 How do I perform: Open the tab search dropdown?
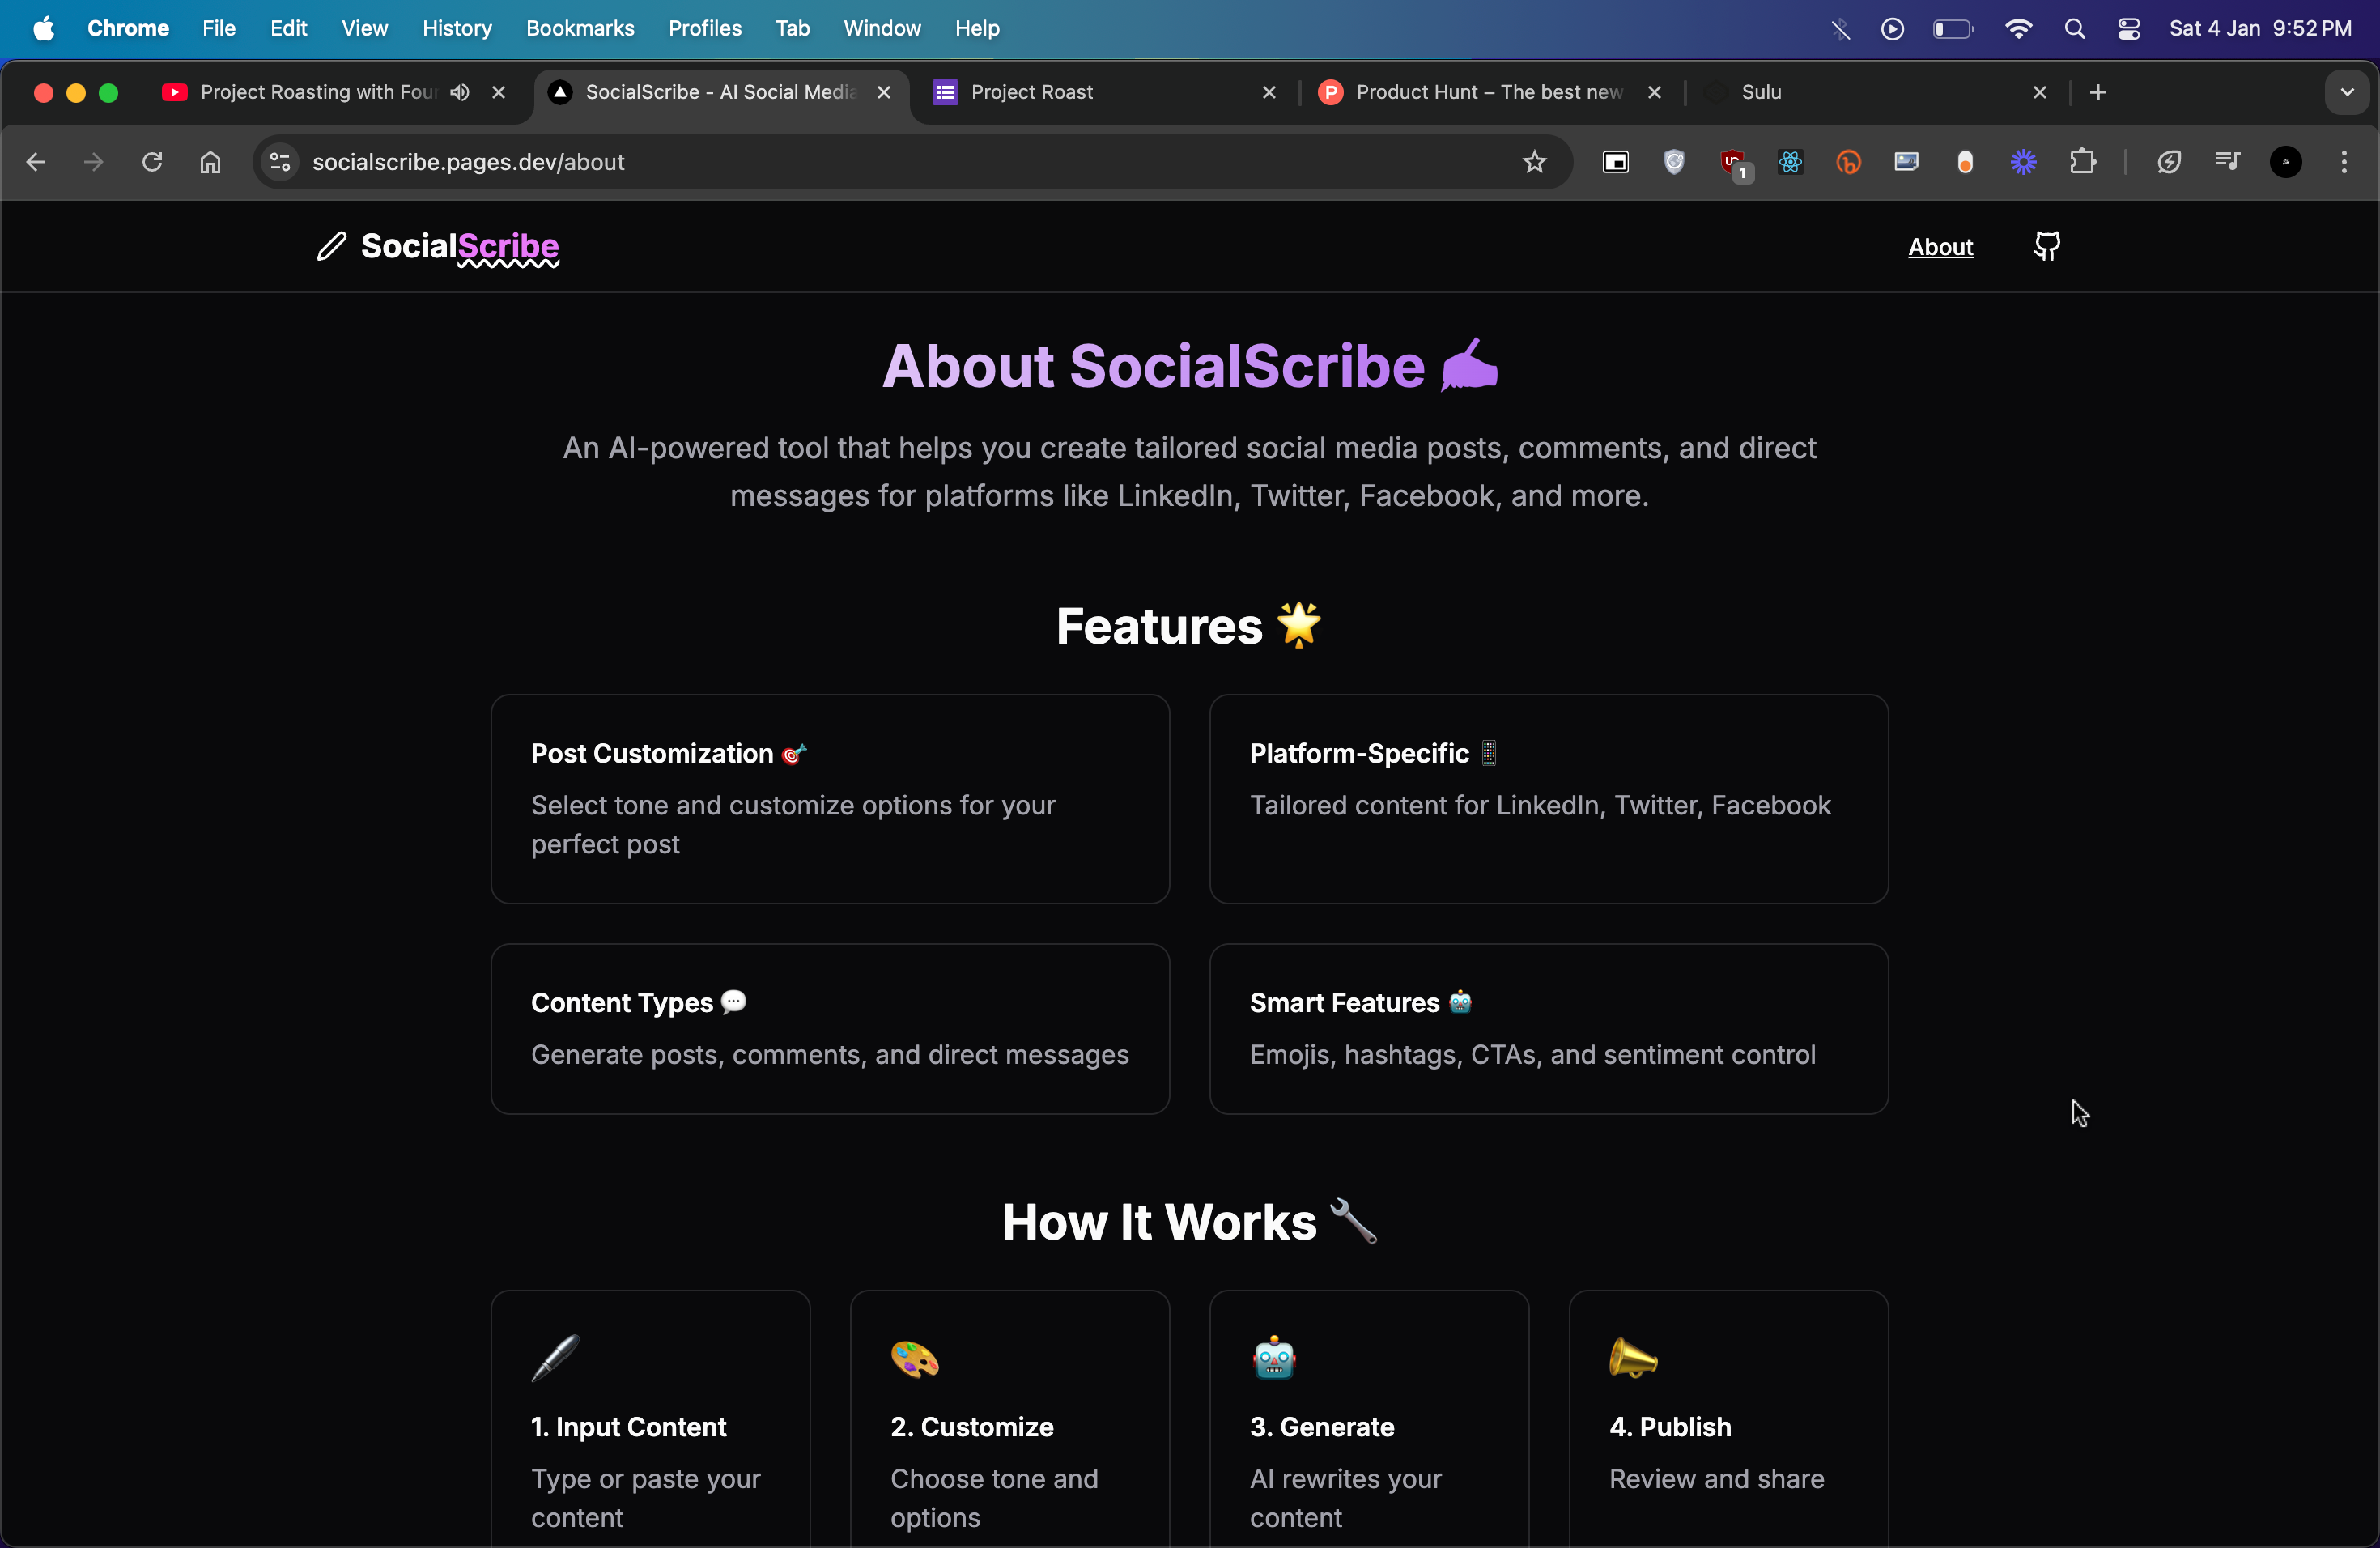[2348, 92]
